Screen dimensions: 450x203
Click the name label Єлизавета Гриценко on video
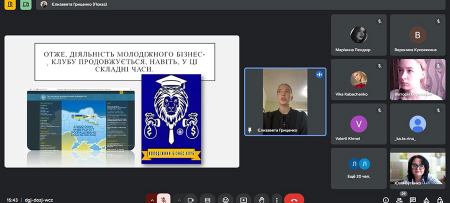point(277,130)
